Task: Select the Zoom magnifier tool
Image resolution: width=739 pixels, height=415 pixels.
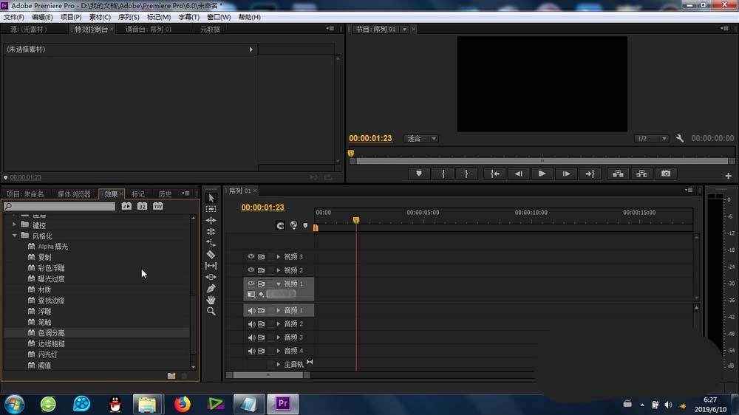Action: point(211,311)
